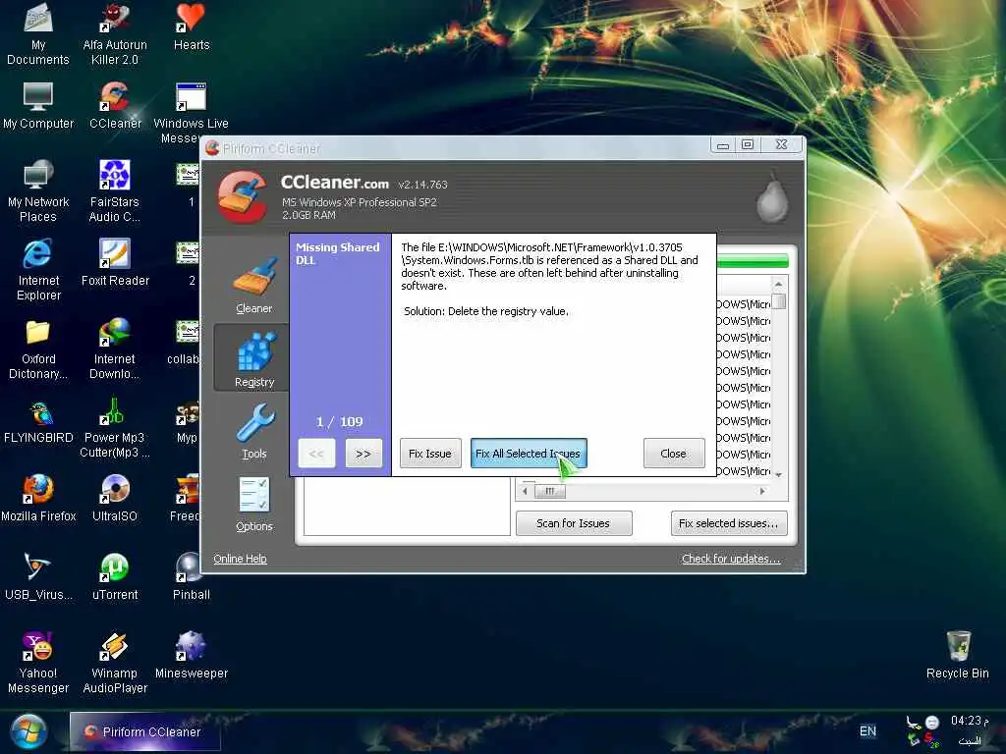Click Piriform CCleaner taskbar button
The height and width of the screenshot is (754, 1006).
[145, 731]
